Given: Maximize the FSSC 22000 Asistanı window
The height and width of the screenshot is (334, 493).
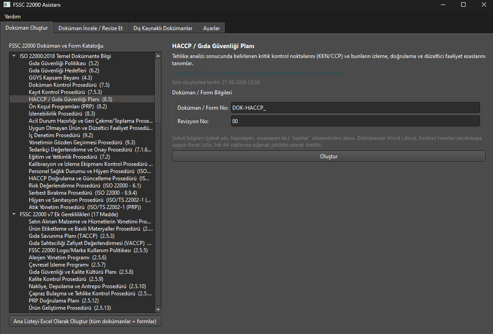Looking at the screenshot, I should (x=463, y=4).
